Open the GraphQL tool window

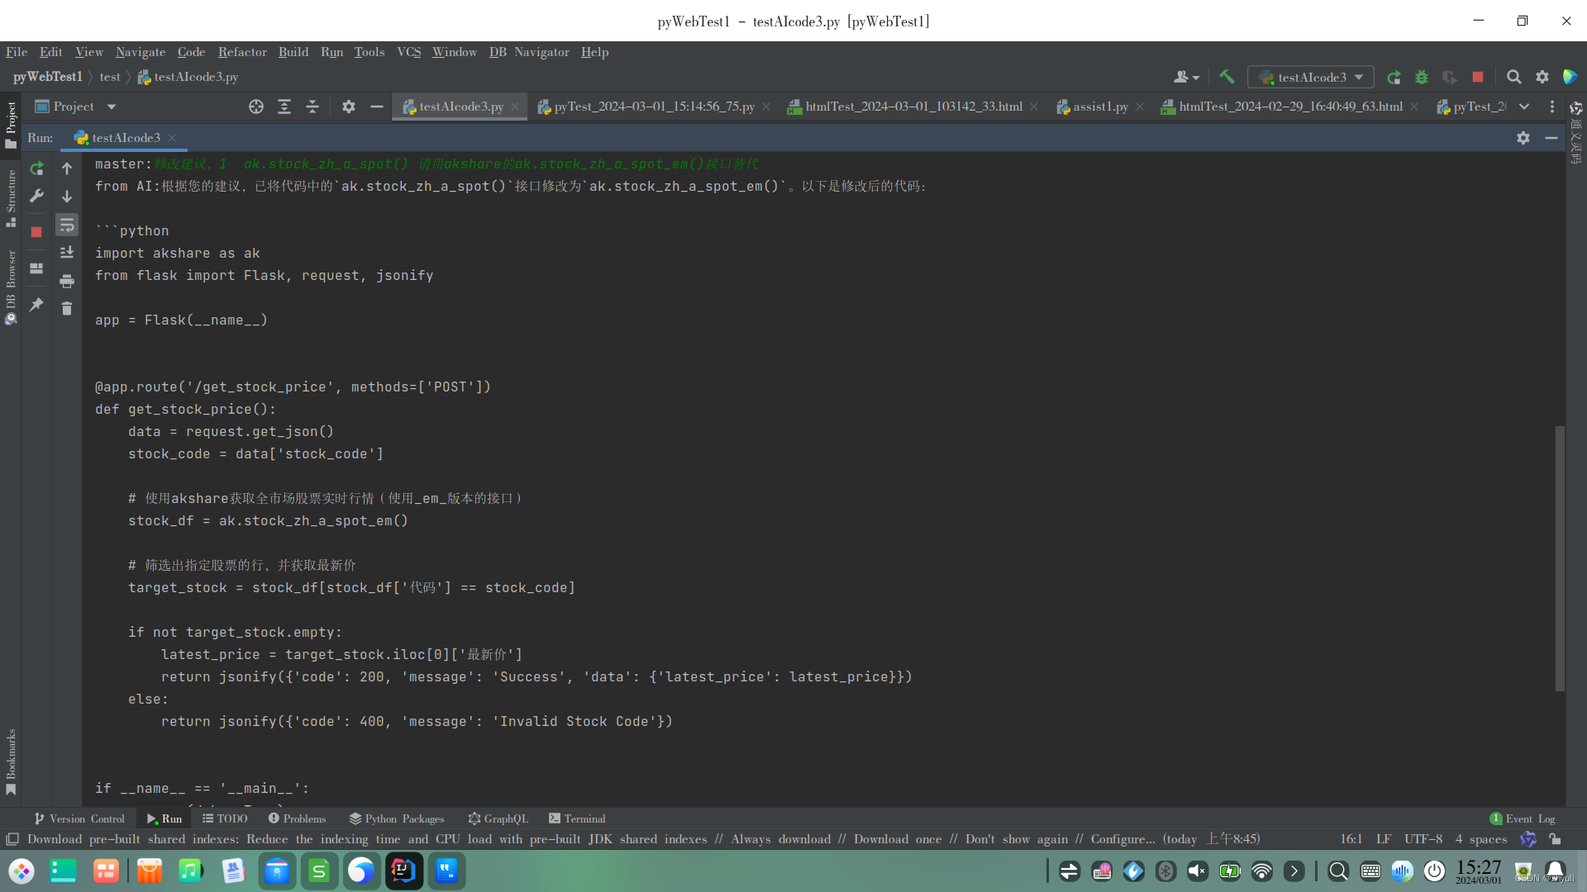498,818
